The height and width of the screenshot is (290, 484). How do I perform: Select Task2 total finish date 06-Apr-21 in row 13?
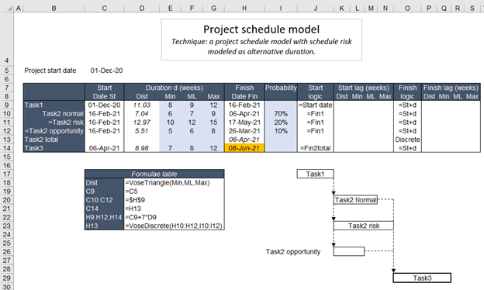[x=244, y=140]
